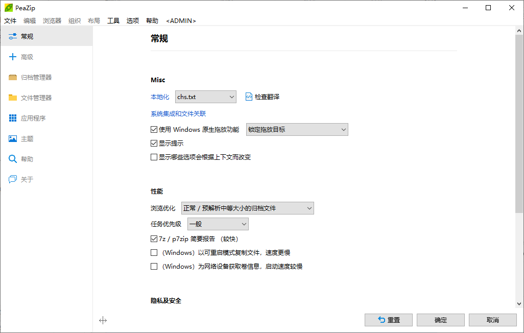The width and height of the screenshot is (524, 333).
Task: Open the 工具 menu
Action: point(113,21)
